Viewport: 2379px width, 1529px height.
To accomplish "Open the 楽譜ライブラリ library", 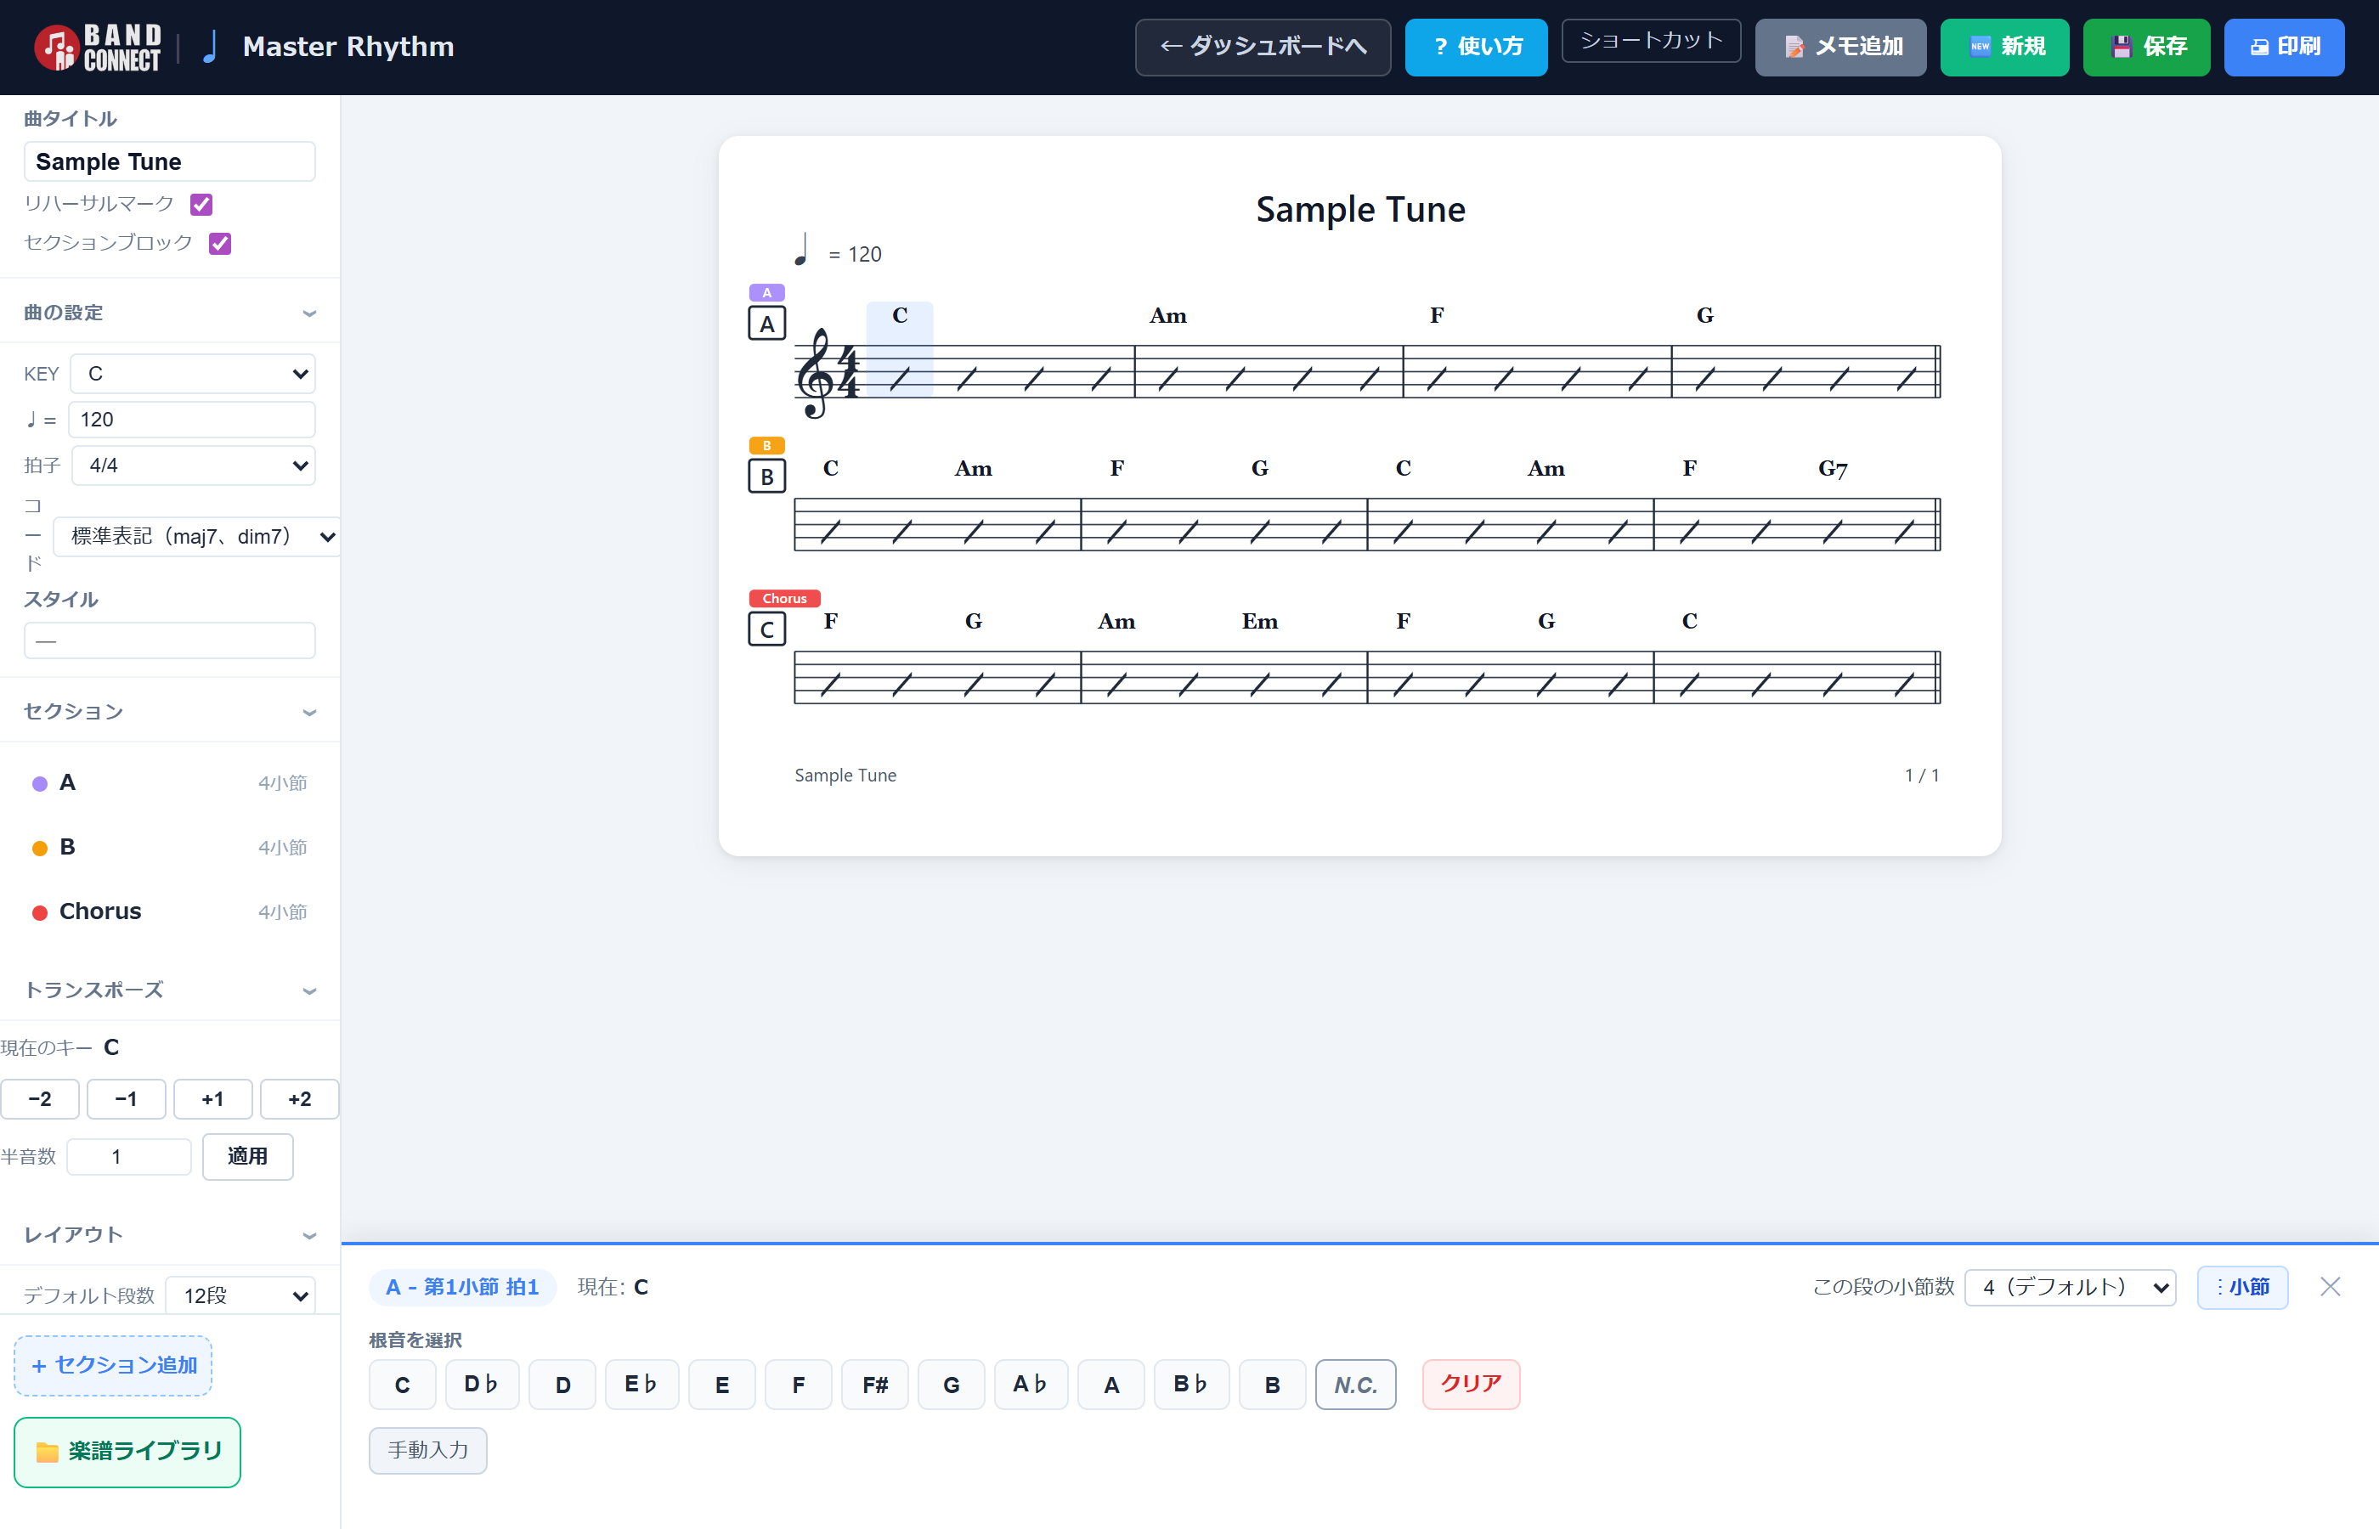I will [x=127, y=1453].
